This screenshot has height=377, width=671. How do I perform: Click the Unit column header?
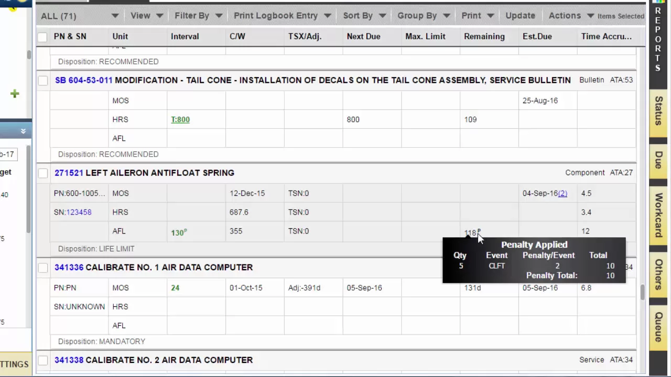[120, 37]
